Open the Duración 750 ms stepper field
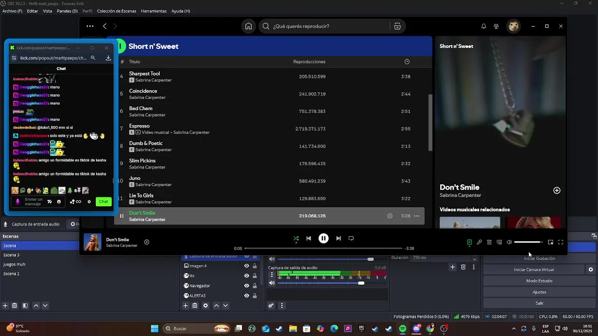 [x=444, y=258]
